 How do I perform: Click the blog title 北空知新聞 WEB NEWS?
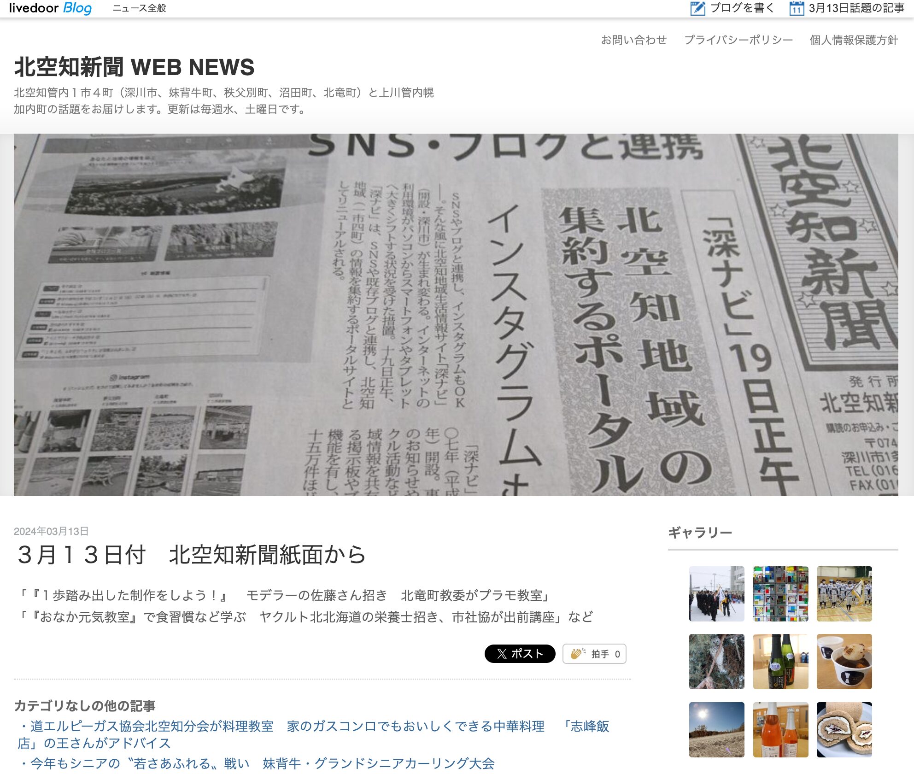[134, 68]
